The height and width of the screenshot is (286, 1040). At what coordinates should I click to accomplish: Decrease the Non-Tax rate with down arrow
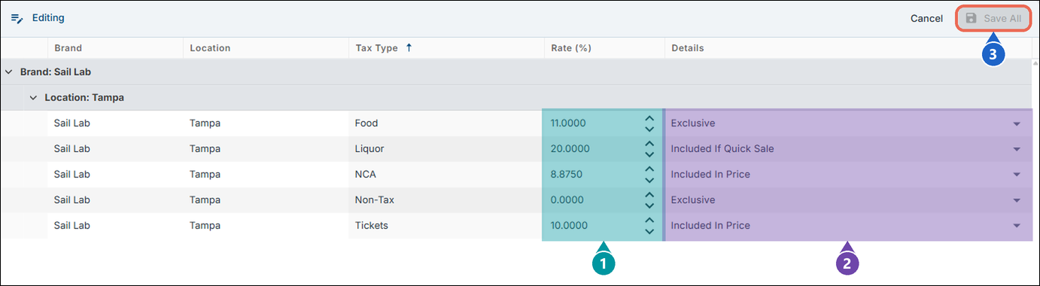coord(649,206)
